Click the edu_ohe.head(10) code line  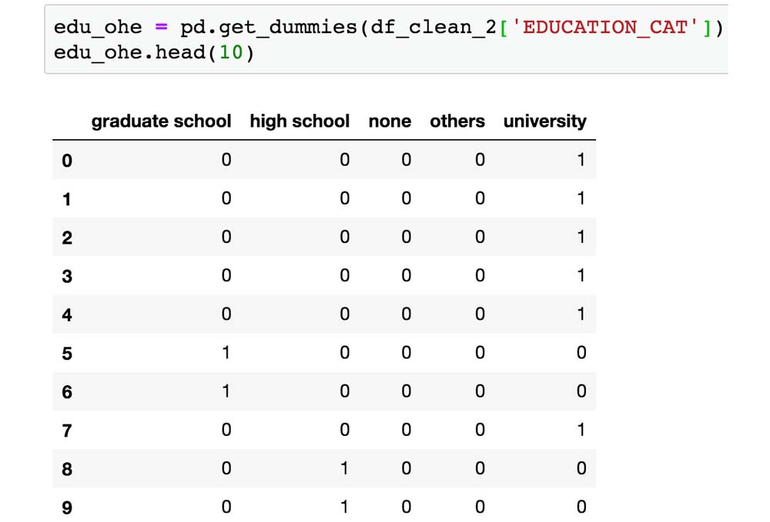pyautogui.click(x=154, y=55)
